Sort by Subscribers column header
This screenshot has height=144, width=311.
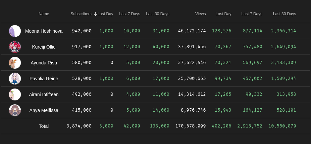coord(81,14)
